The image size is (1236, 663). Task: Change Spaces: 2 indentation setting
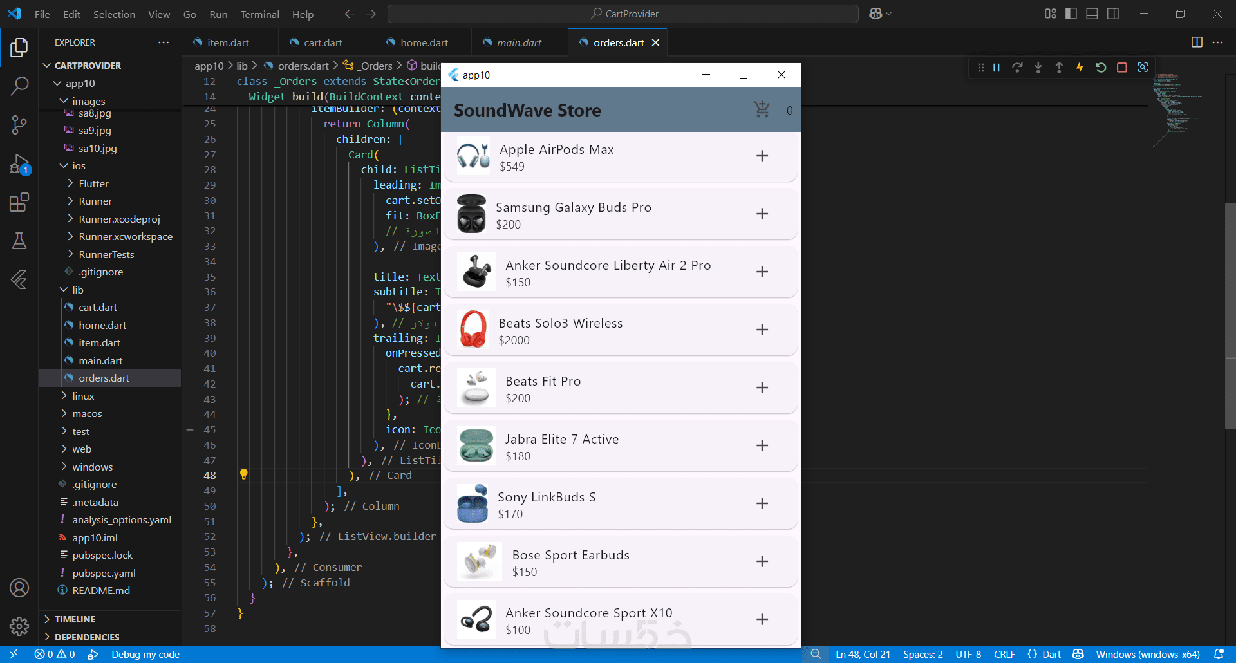coord(922,655)
